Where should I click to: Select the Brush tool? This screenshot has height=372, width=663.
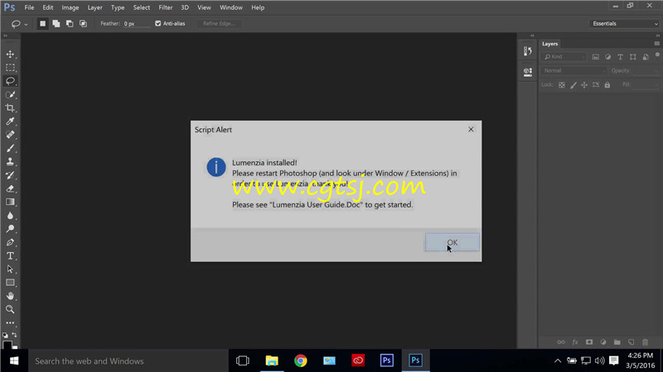(x=10, y=149)
